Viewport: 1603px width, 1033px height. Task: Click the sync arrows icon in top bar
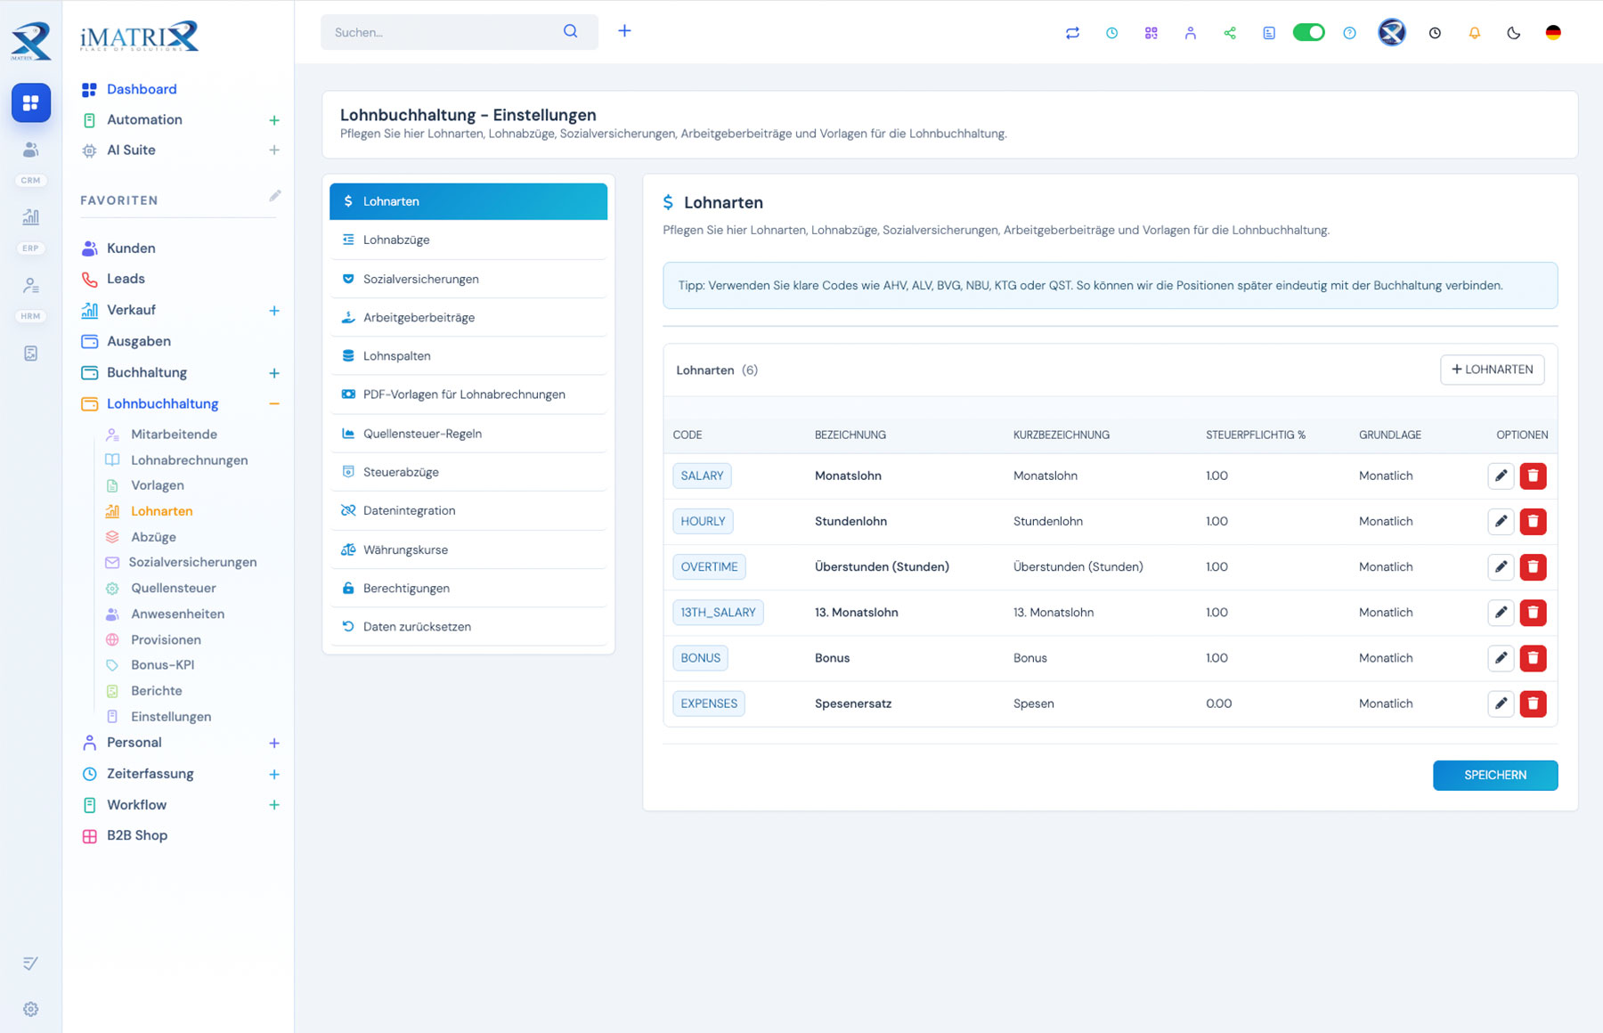coord(1072,33)
